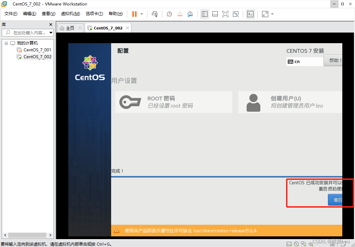Click the 帮助! button in installer
This screenshot has width=355, height=247.
tap(333, 60)
